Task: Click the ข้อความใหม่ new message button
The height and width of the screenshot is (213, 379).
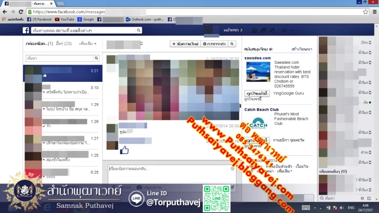Action: point(185,44)
